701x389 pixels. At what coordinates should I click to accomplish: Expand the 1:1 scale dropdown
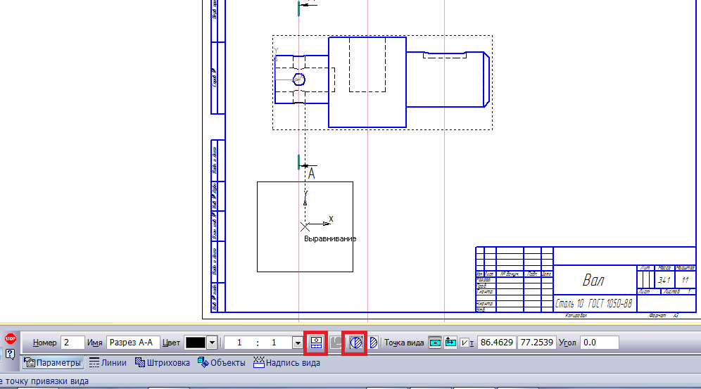(x=296, y=343)
